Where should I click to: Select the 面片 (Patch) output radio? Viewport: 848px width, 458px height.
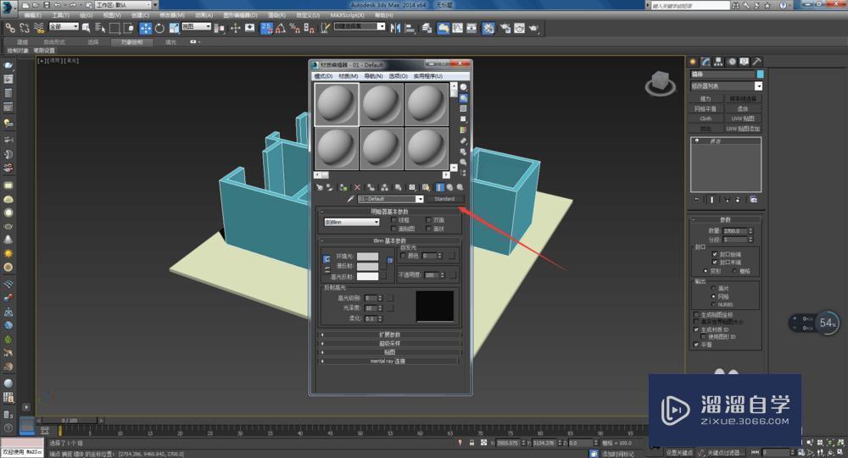tap(713, 289)
